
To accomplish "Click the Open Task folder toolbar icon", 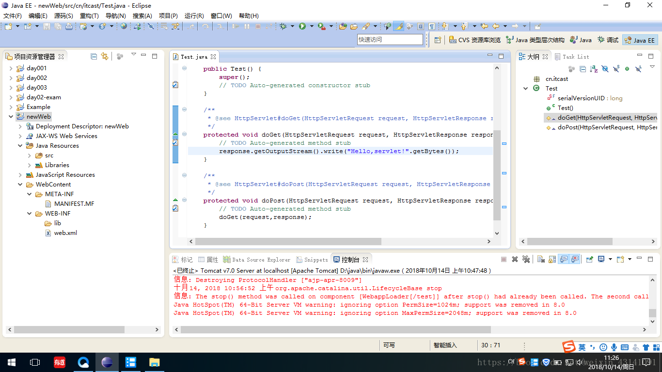I will (354, 26).
